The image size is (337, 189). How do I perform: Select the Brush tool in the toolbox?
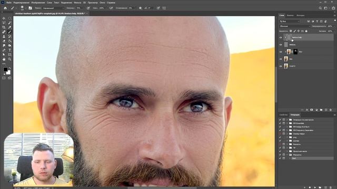point(9,32)
